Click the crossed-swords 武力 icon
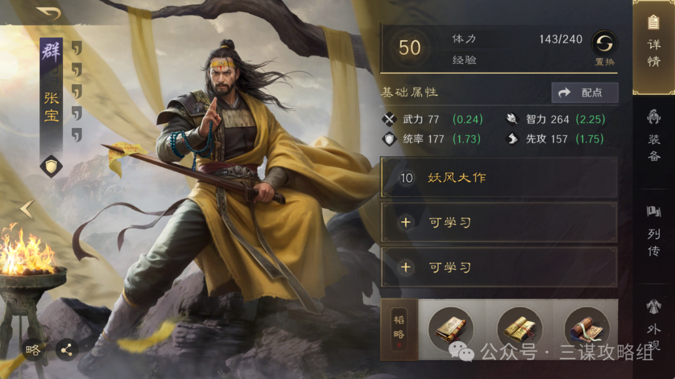Screen dimensions: 675x379 [389, 119]
